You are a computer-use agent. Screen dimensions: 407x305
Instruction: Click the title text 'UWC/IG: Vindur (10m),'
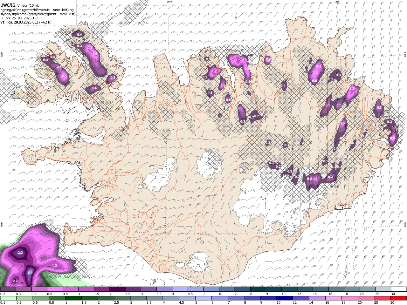coord(20,5)
